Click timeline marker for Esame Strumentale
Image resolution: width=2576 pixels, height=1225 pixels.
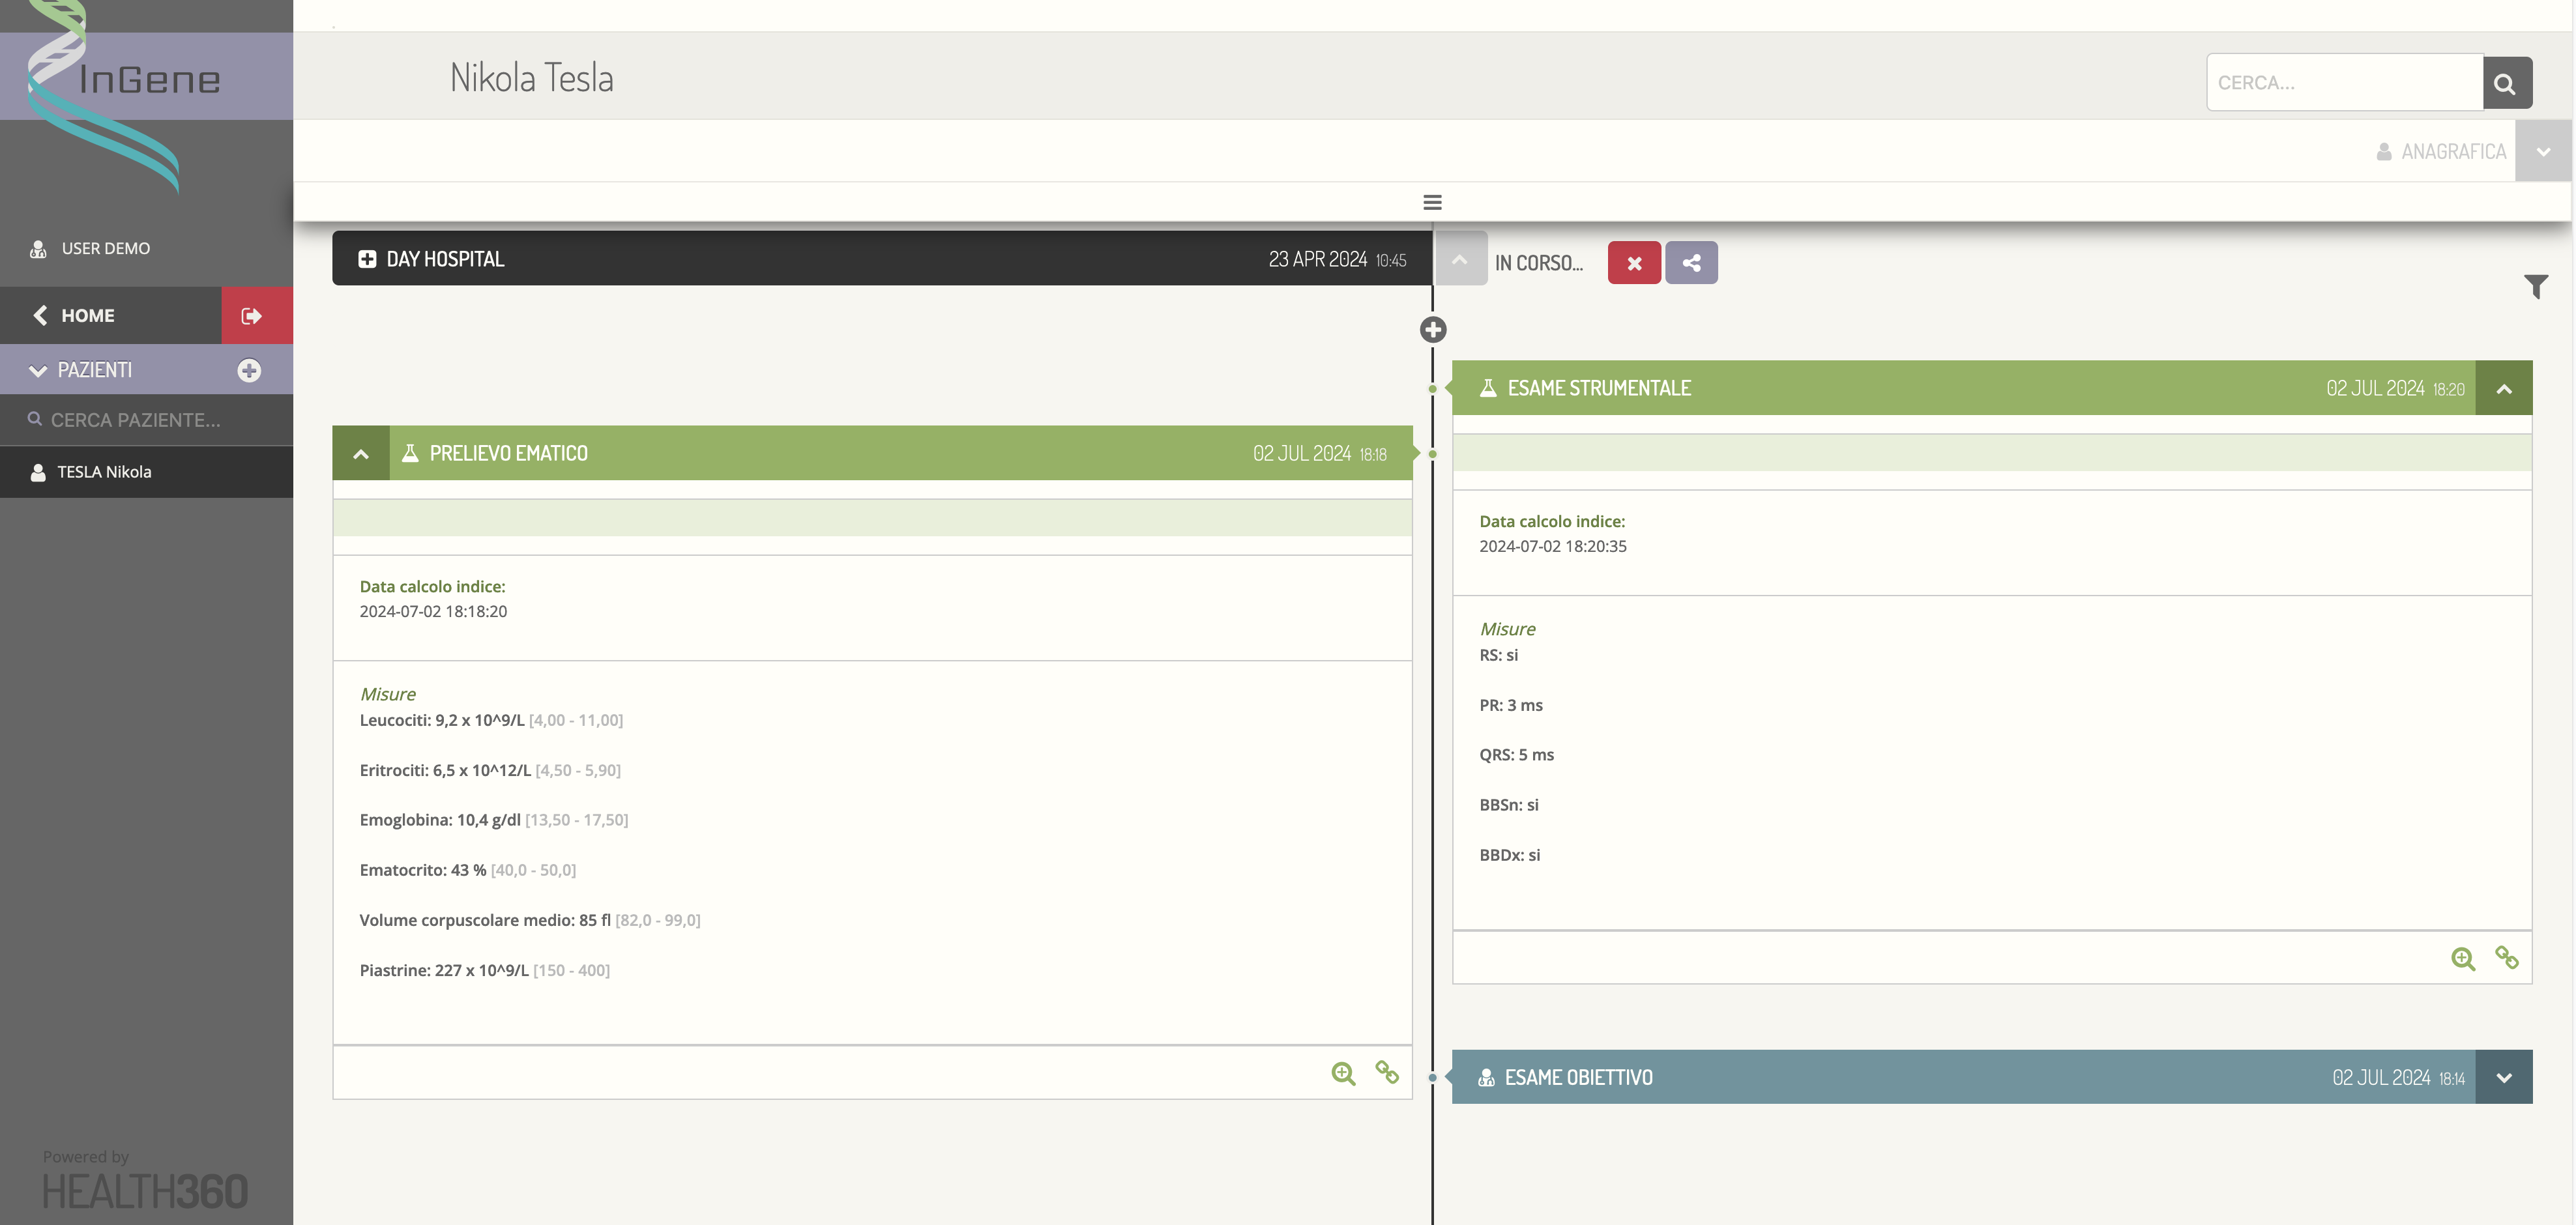(1432, 389)
